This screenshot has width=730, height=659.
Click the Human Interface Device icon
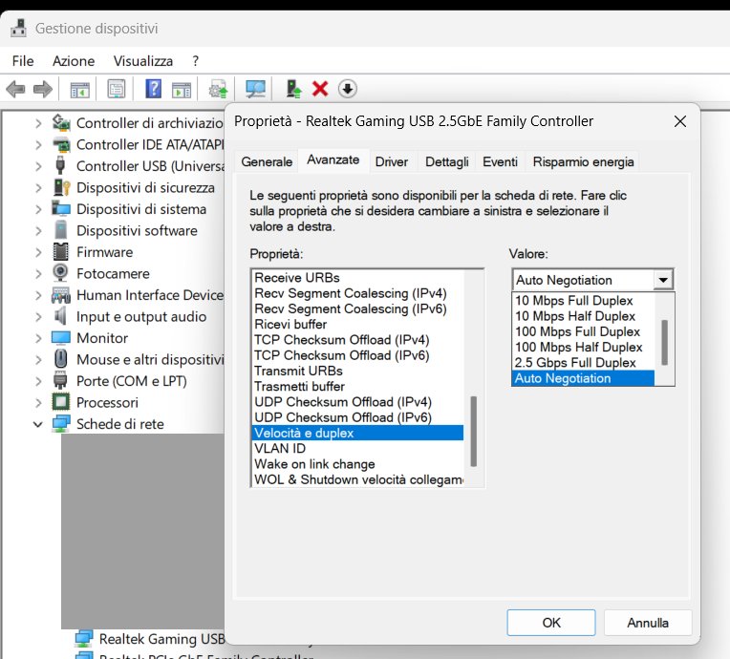point(61,295)
